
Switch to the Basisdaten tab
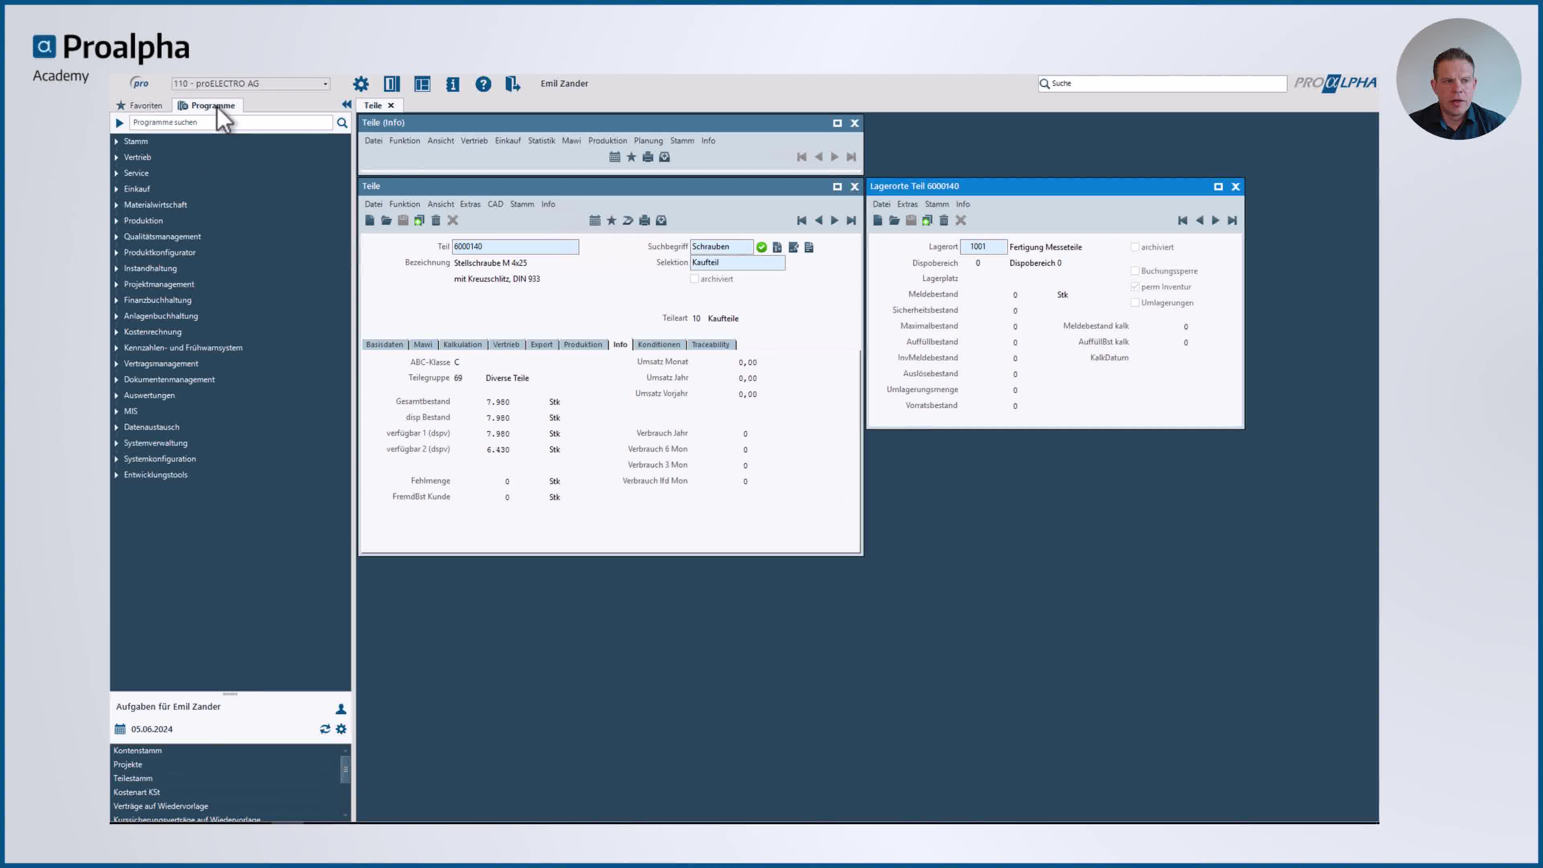pos(385,344)
